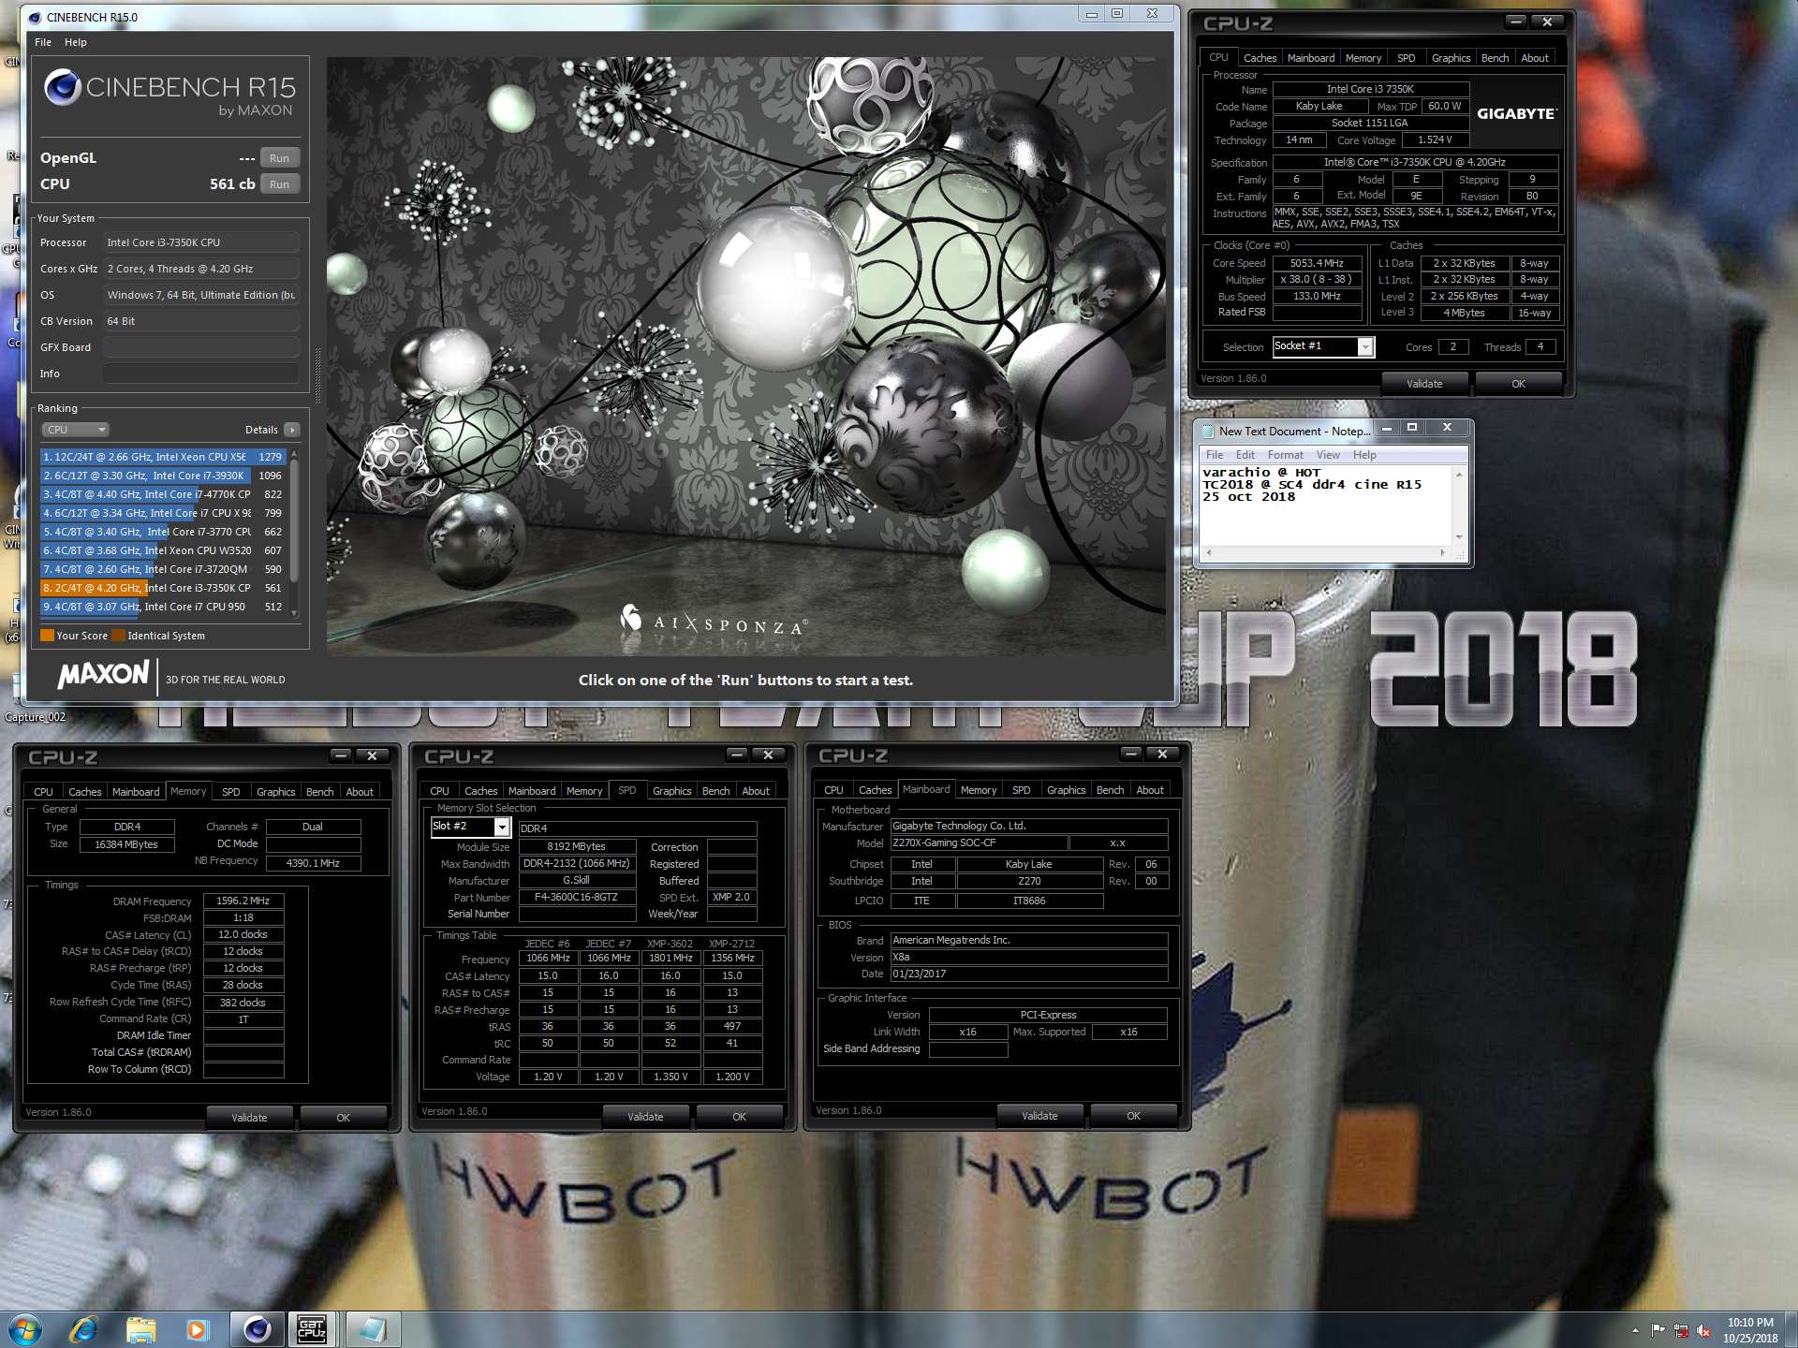The height and width of the screenshot is (1348, 1798).
Task: Open SPD tab in Memory CPU-Z window
Action: coord(230,792)
